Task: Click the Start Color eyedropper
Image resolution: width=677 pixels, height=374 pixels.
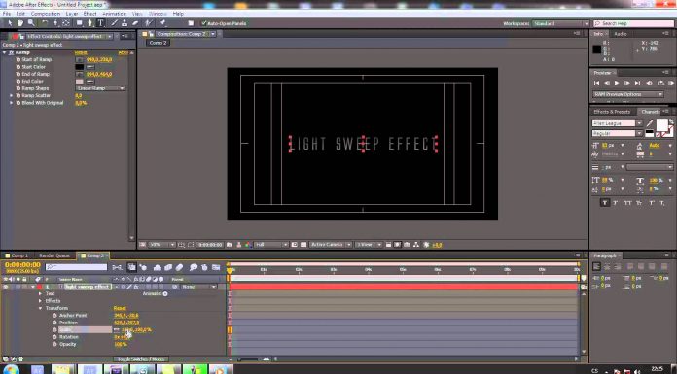Action: (x=90, y=67)
